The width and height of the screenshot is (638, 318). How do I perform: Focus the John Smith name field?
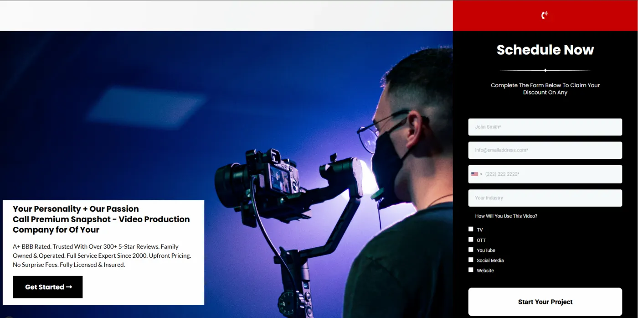545,127
